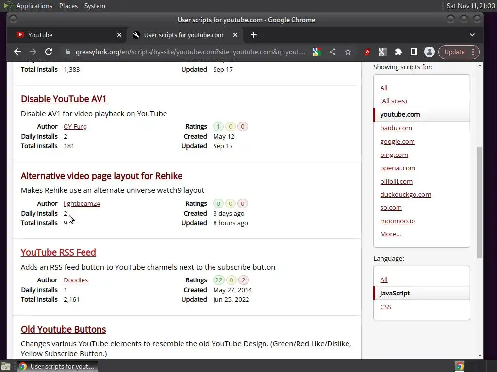Open Alternative video page layout for Rehike
This screenshot has width=497, height=372.
[101, 176]
